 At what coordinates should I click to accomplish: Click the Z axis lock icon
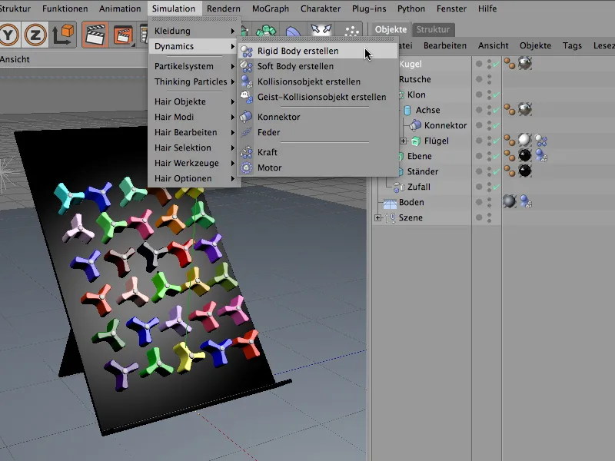pyautogui.click(x=35, y=35)
